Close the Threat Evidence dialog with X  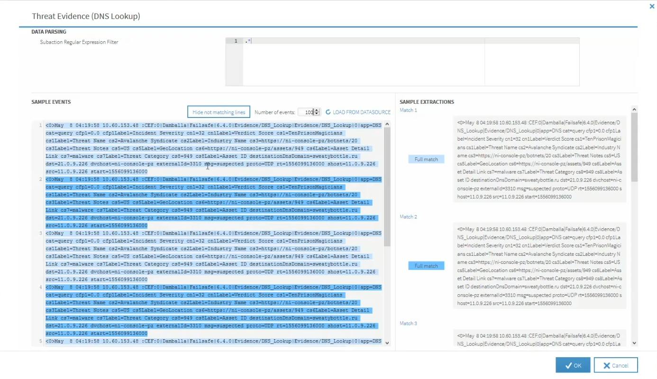(x=652, y=6)
